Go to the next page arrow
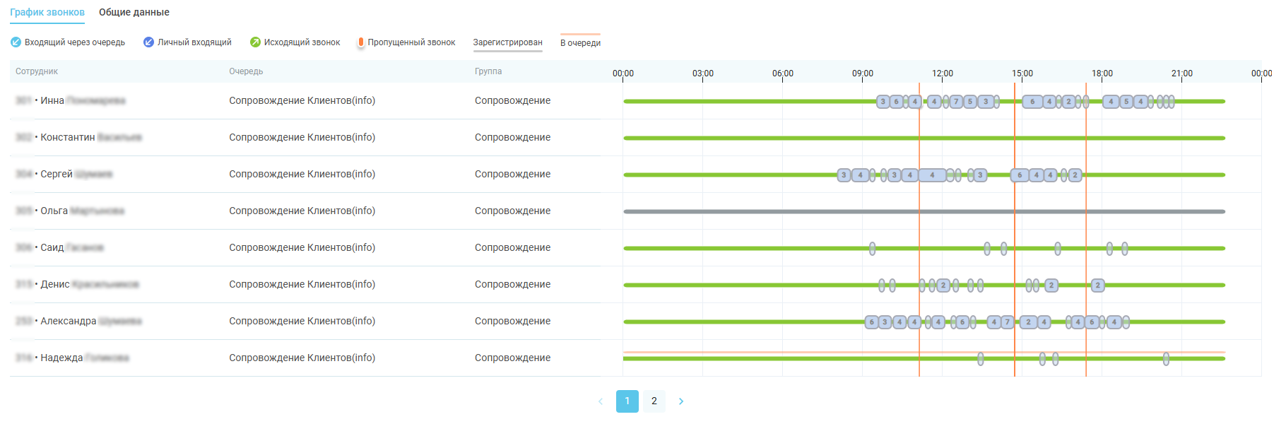Image resolution: width=1286 pixels, height=424 pixels. 681,401
